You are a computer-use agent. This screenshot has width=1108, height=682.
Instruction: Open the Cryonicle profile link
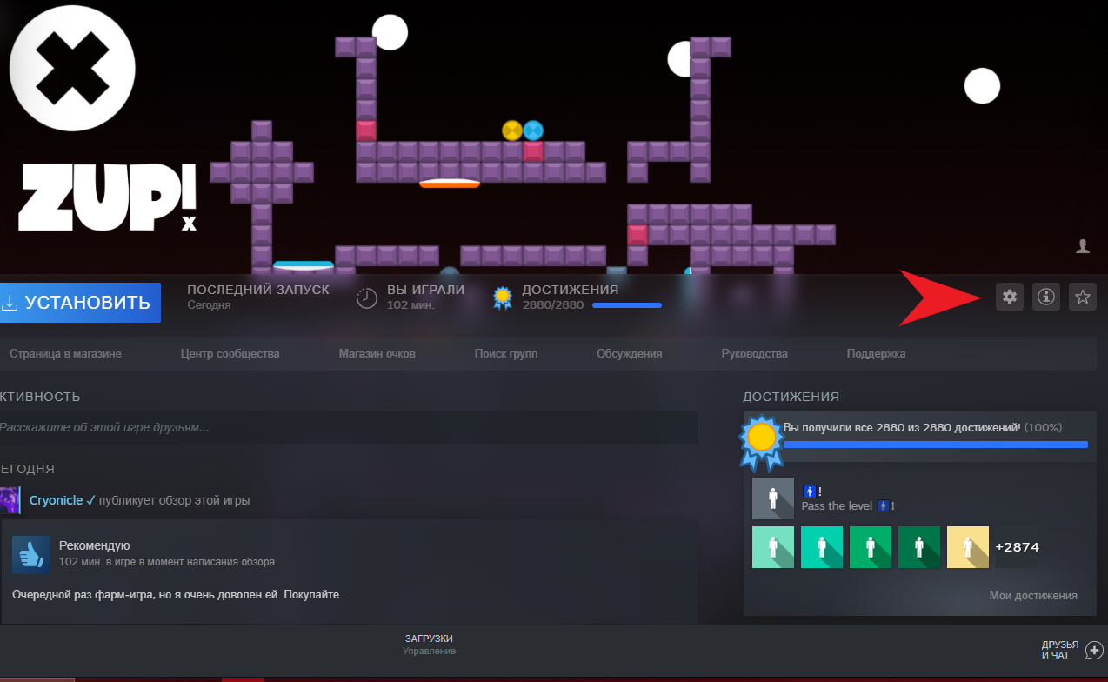tap(56, 500)
